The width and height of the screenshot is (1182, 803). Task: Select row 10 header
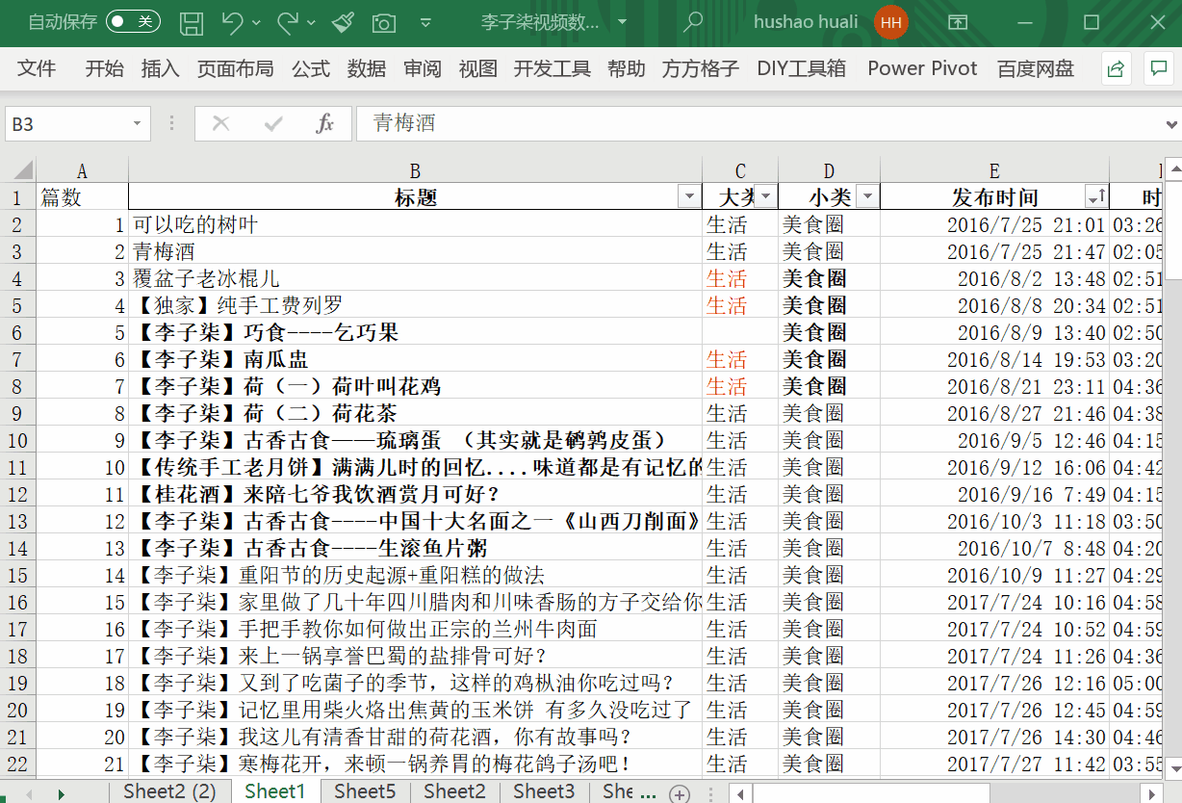[x=17, y=440]
